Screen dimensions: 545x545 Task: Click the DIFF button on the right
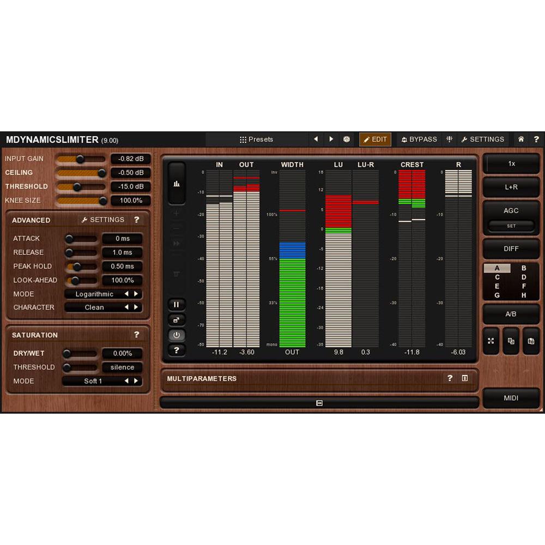[x=511, y=249]
